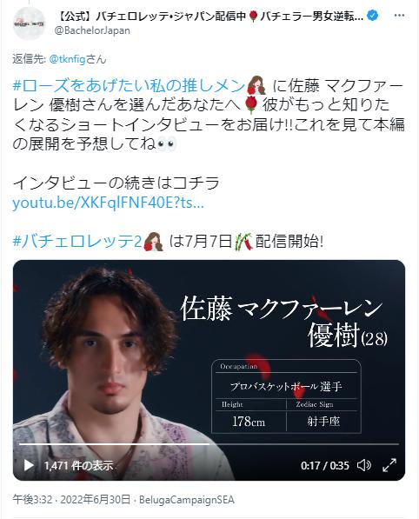Open the @BachelorJapan handle
This screenshot has width=419, height=519.
(x=92, y=30)
